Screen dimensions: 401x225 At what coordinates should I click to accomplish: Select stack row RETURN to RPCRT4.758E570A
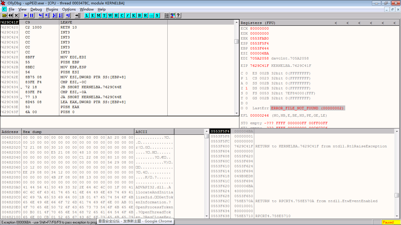(302, 201)
